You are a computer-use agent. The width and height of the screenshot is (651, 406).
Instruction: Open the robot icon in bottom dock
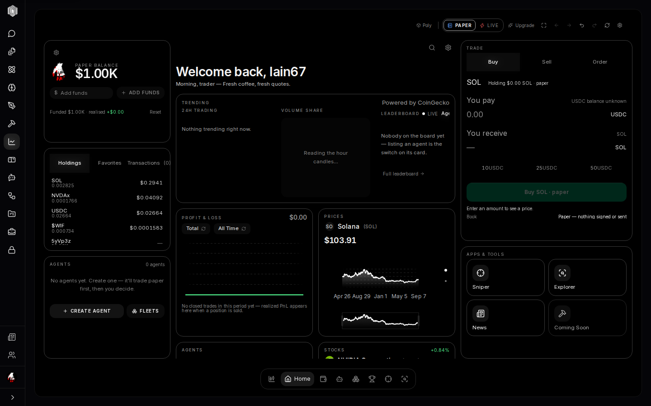pos(340,379)
